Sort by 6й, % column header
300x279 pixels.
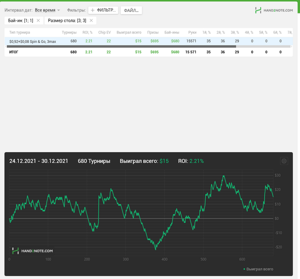(277, 32)
